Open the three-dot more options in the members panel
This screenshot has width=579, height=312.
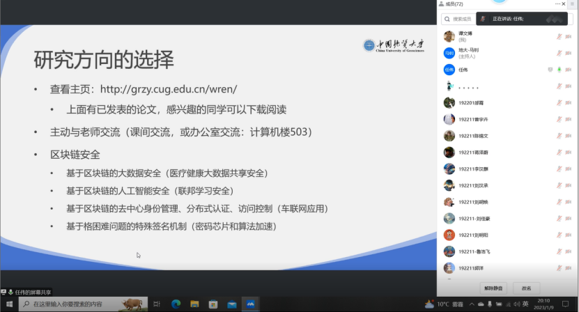[559, 4]
